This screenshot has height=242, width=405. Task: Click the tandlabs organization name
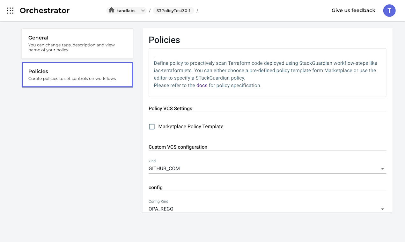[x=126, y=11]
